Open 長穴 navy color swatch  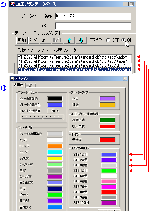coord(55,189)
